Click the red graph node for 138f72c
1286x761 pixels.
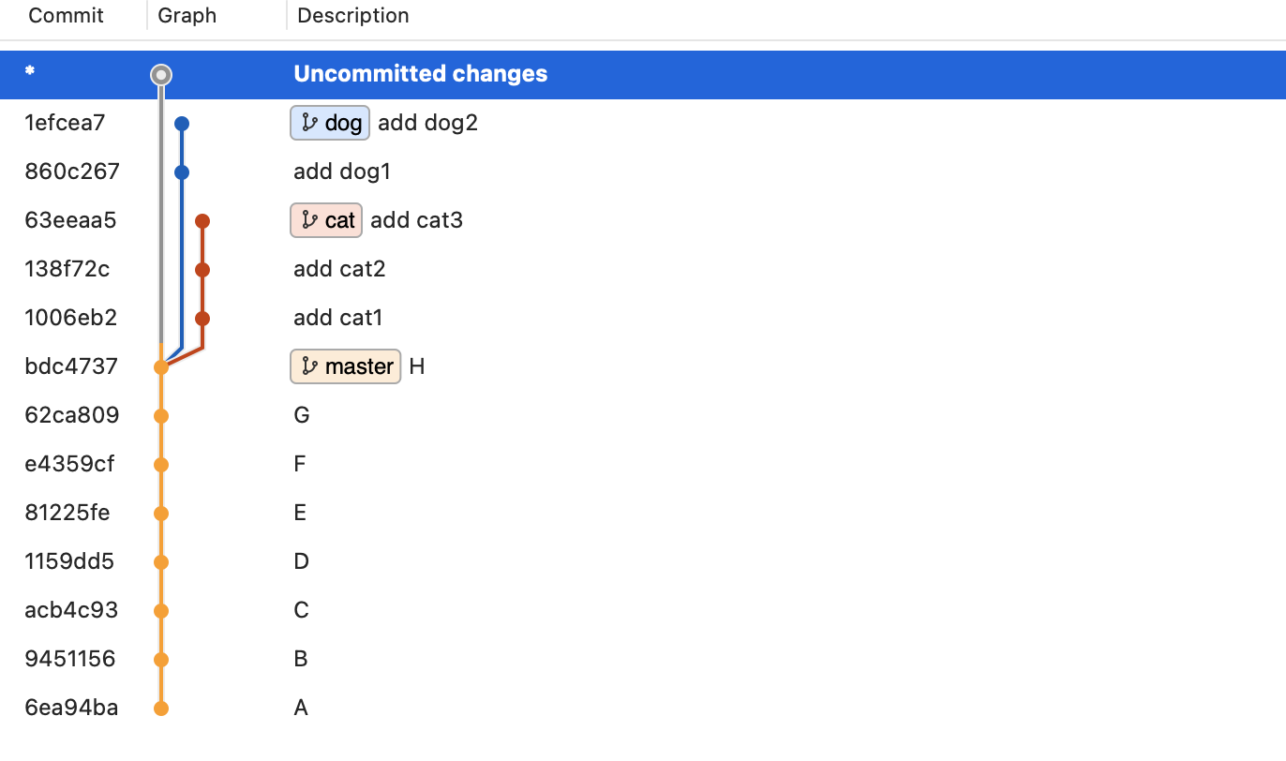(202, 270)
